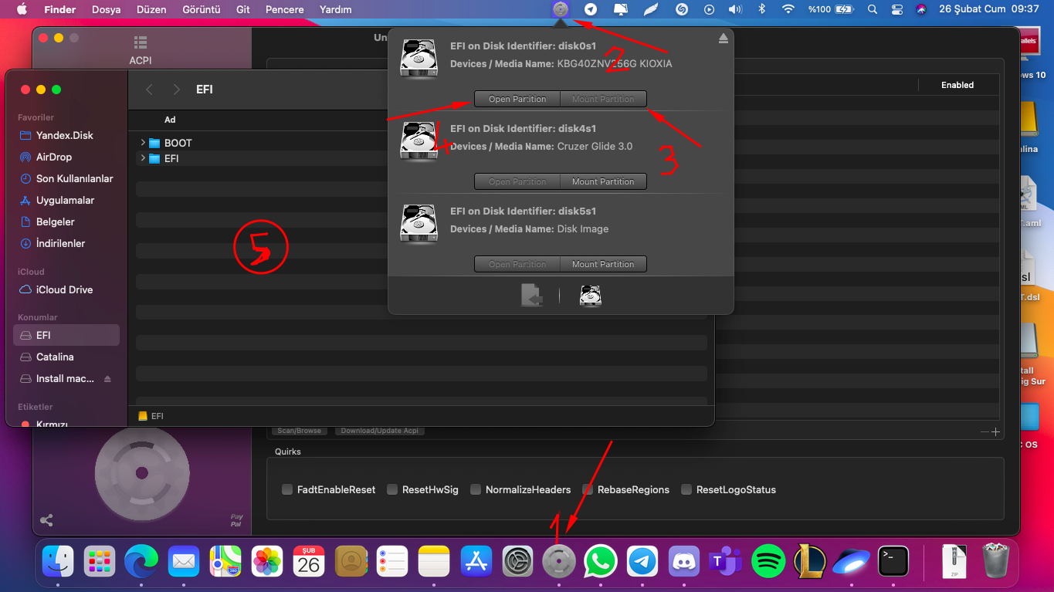Expand the EFI folder in the file list

(143, 158)
